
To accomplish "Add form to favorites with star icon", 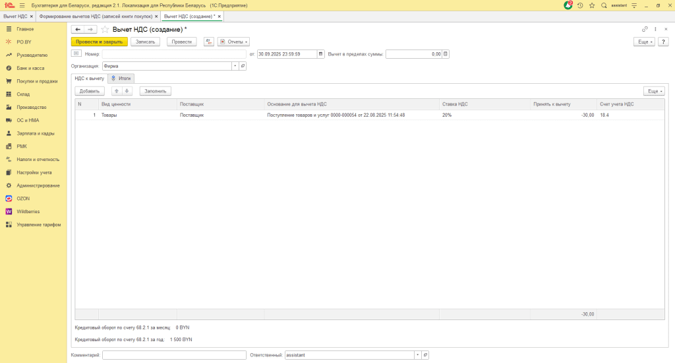I will click(105, 29).
